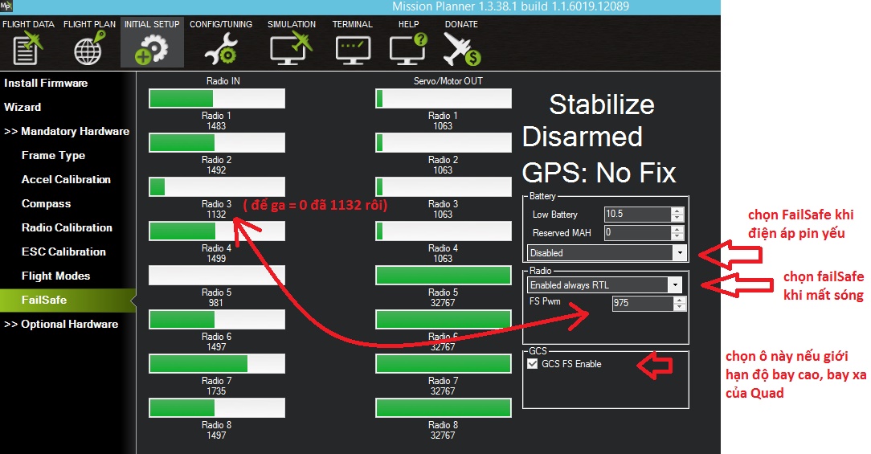Click the Mission Planner app icon in title bar
This screenshot has height=454, width=871.
point(6,6)
